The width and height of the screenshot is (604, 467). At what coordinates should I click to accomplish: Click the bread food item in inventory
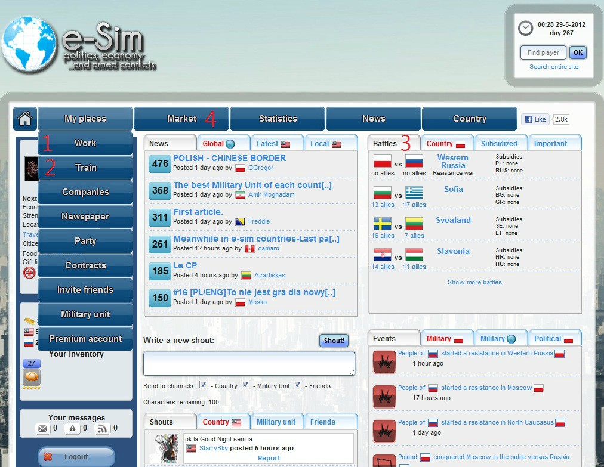(32, 377)
